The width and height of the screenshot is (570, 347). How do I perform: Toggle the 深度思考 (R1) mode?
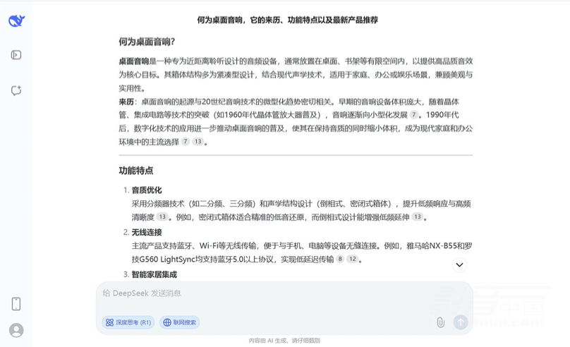[128, 322]
